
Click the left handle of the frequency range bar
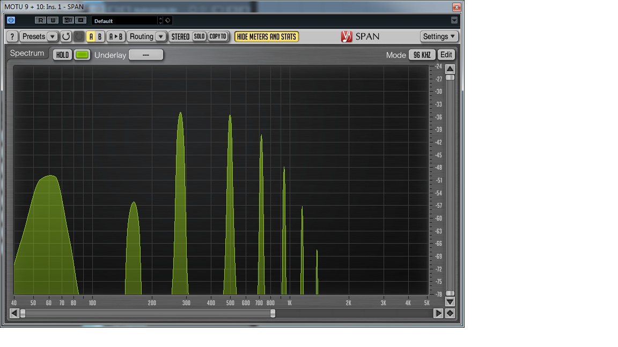(23, 313)
